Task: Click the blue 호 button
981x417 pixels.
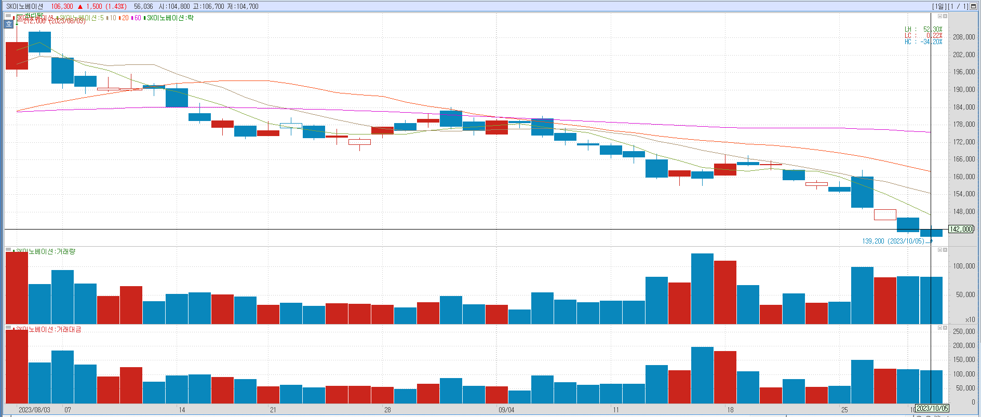Action: coord(9,24)
